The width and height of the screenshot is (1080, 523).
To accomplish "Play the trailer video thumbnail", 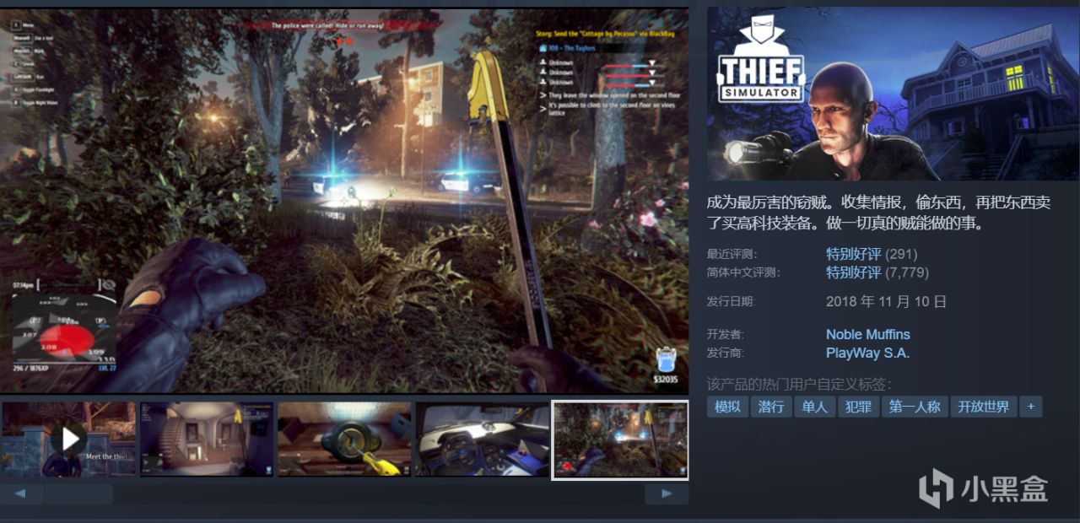I will pyautogui.click(x=68, y=439).
